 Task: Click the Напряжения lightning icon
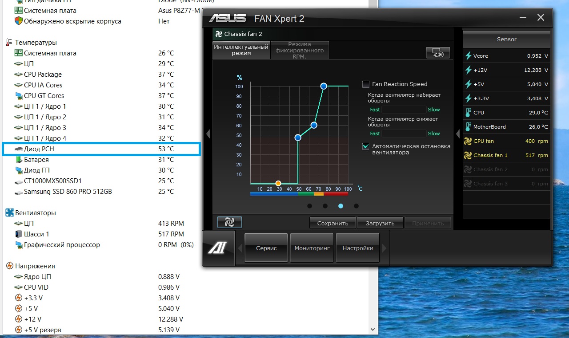[9, 266]
